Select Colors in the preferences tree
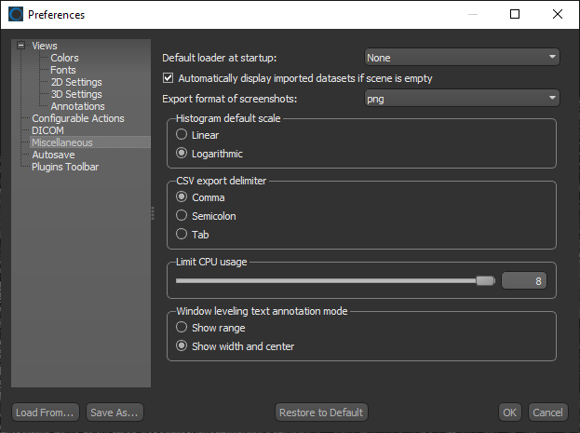Screen dimensions: 580x433 click(64, 58)
